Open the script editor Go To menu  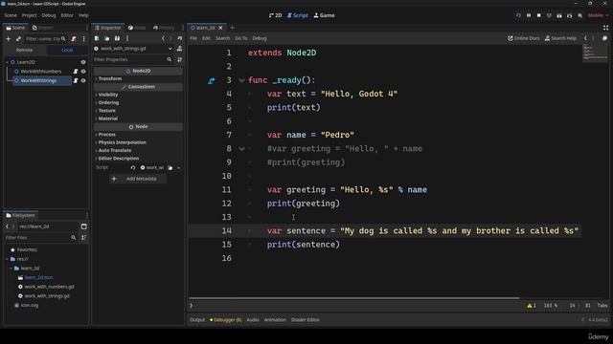point(241,38)
